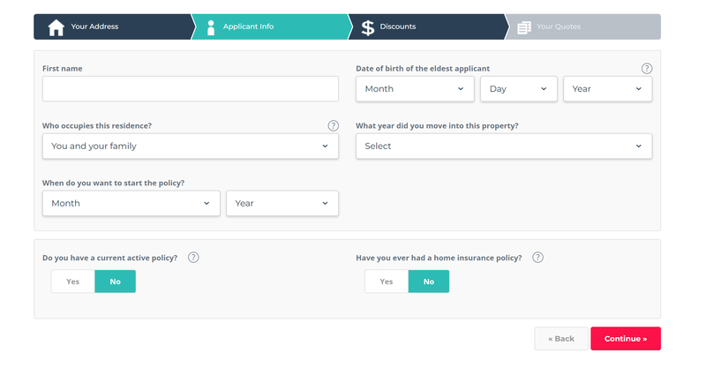The height and width of the screenshot is (368, 706).
Task: Choose No for ever had home insurance
Action: pyautogui.click(x=429, y=282)
